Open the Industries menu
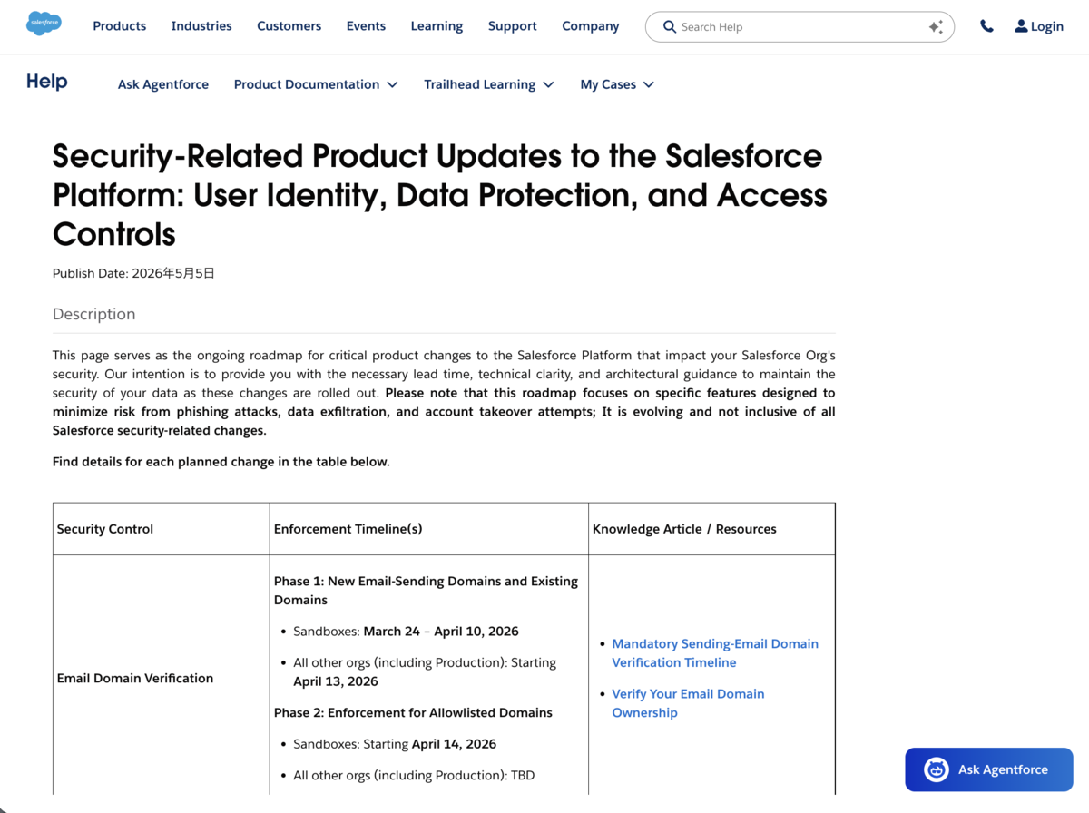This screenshot has width=1089, height=813. click(201, 26)
